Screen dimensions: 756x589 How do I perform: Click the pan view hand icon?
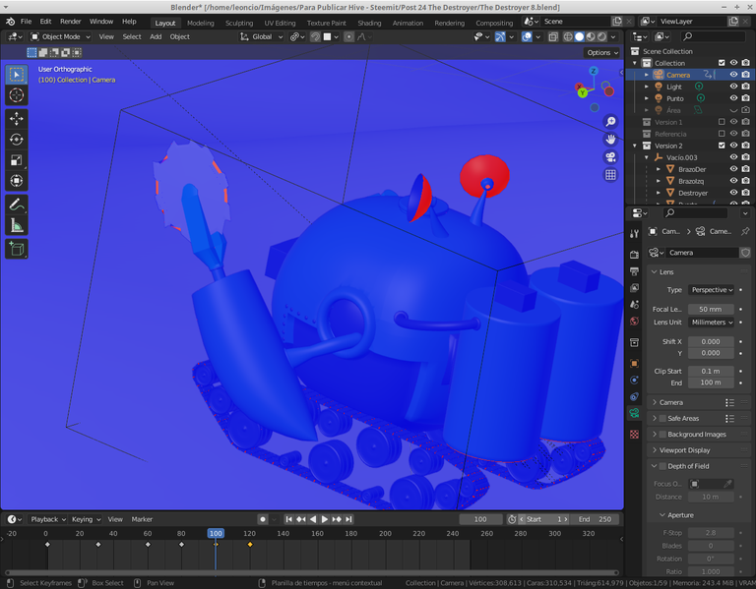(610, 140)
